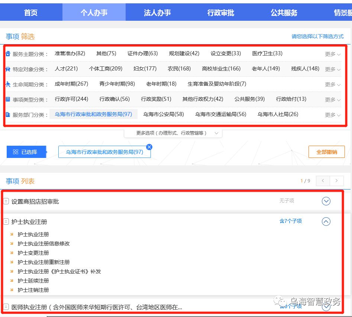The image size is (352, 317).
Task: Switch to the 公共服务 tab
Action: tap(284, 12)
